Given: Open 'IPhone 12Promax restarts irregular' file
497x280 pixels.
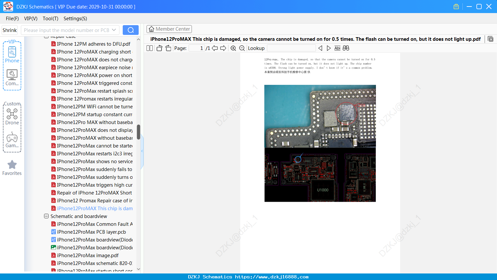Looking at the screenshot, I should click(x=92, y=99).
